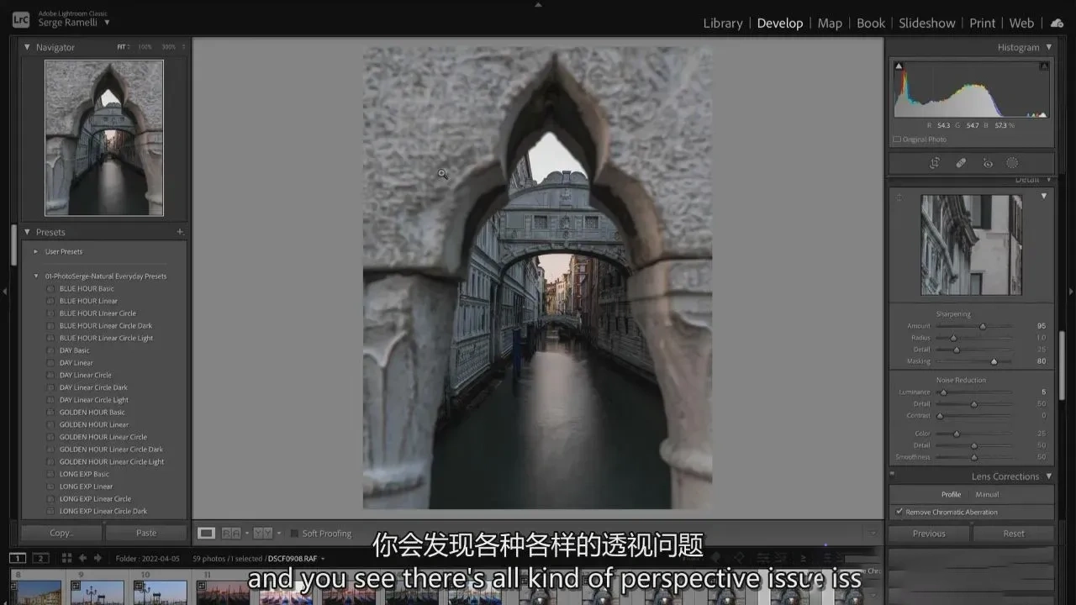Apply the BLUE HOUR Basic preset
Viewport: 1076px width, 605px height.
click(x=87, y=288)
